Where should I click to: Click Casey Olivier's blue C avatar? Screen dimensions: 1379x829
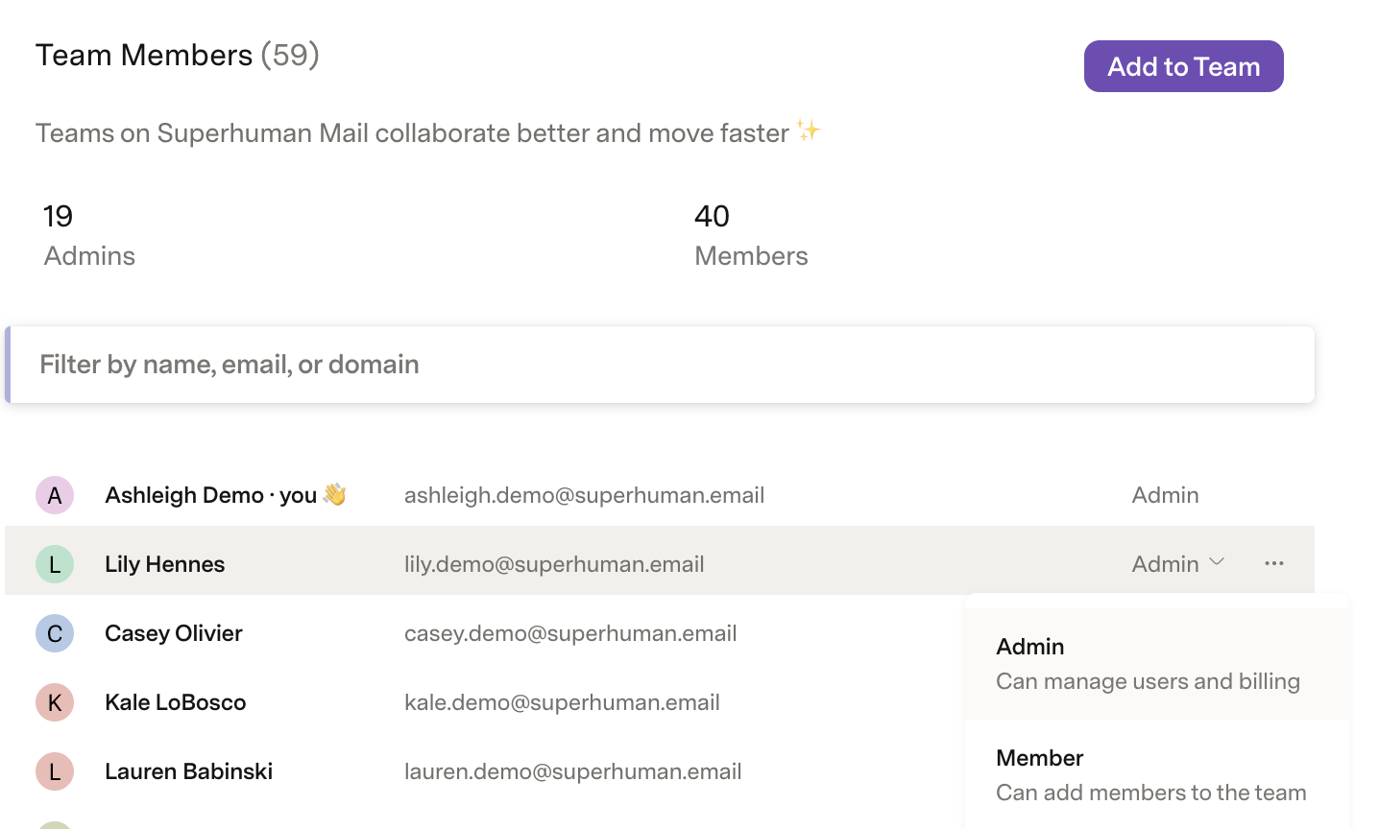pyautogui.click(x=55, y=633)
